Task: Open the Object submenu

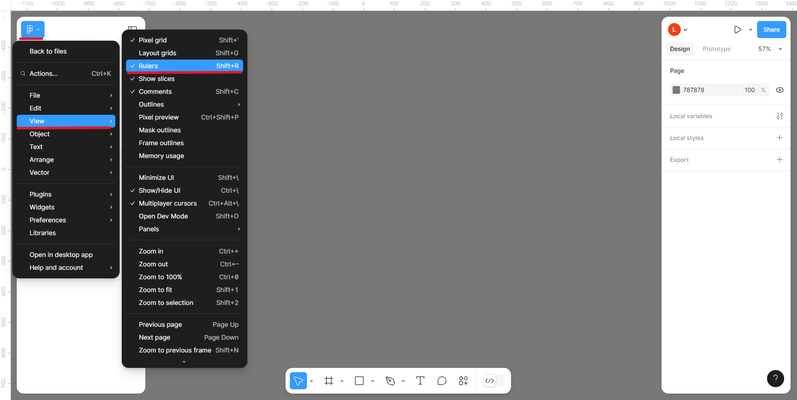Action: point(66,134)
